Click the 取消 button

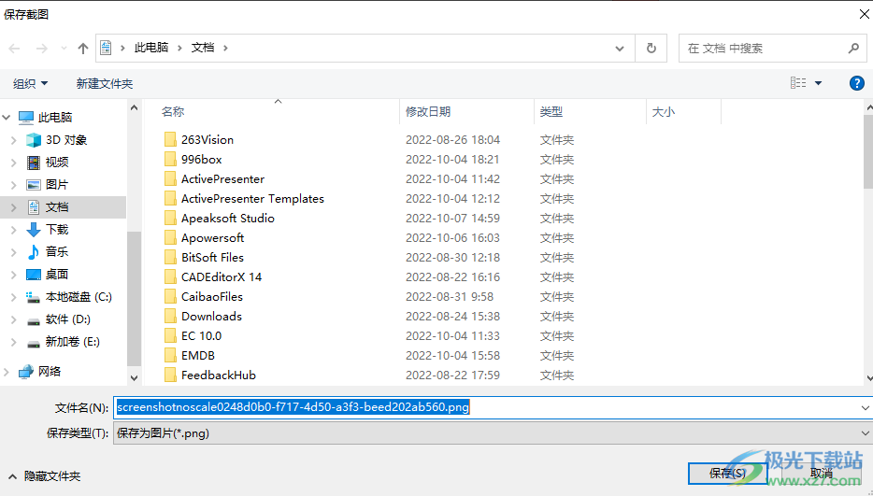(x=822, y=474)
